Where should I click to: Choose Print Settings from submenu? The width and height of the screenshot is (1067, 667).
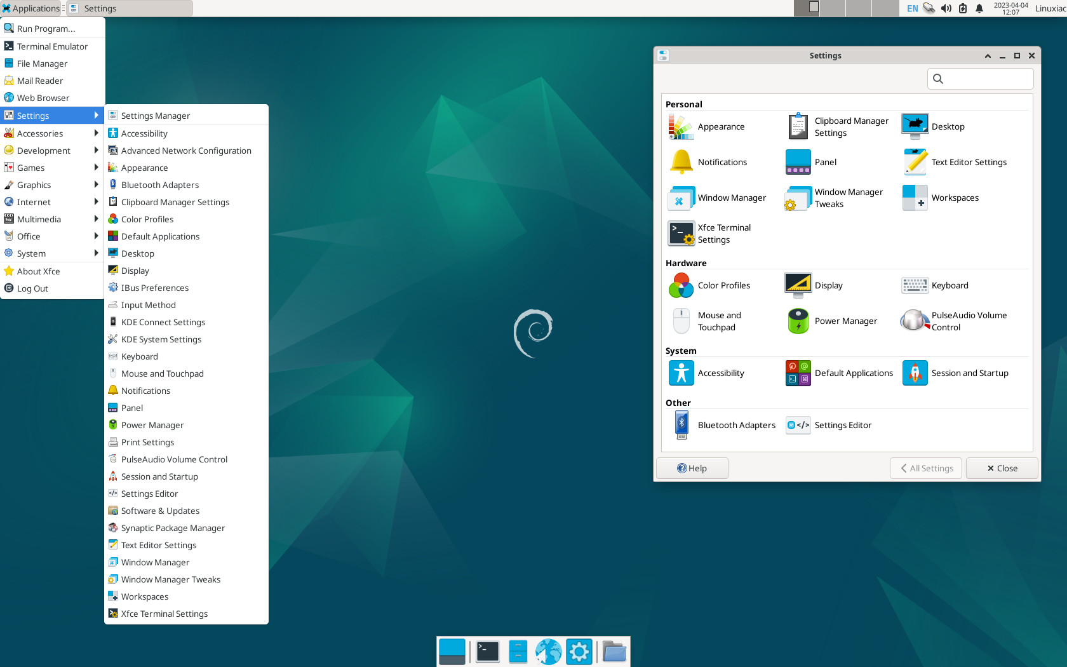[x=186, y=442]
